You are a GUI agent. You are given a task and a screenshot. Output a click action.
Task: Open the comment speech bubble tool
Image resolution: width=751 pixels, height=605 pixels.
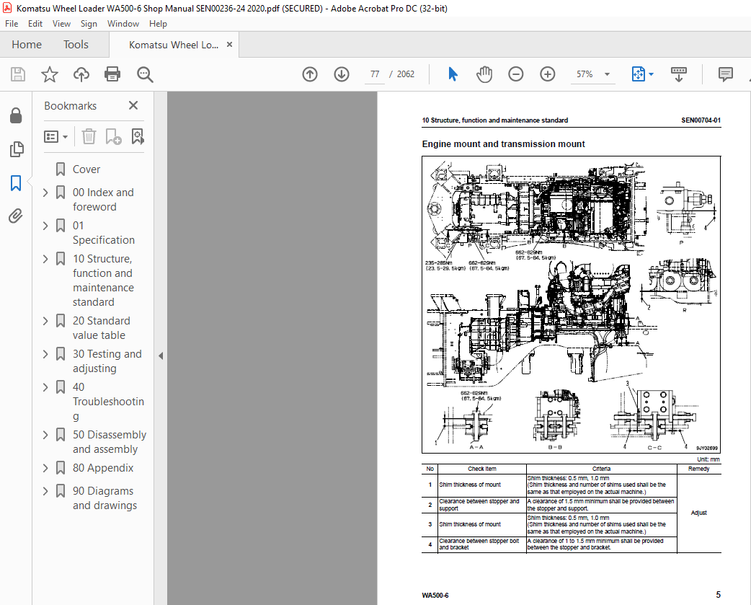click(x=726, y=74)
